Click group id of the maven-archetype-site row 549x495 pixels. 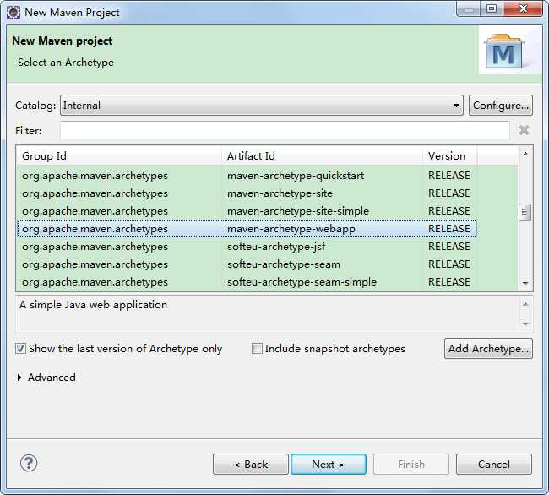click(x=95, y=193)
